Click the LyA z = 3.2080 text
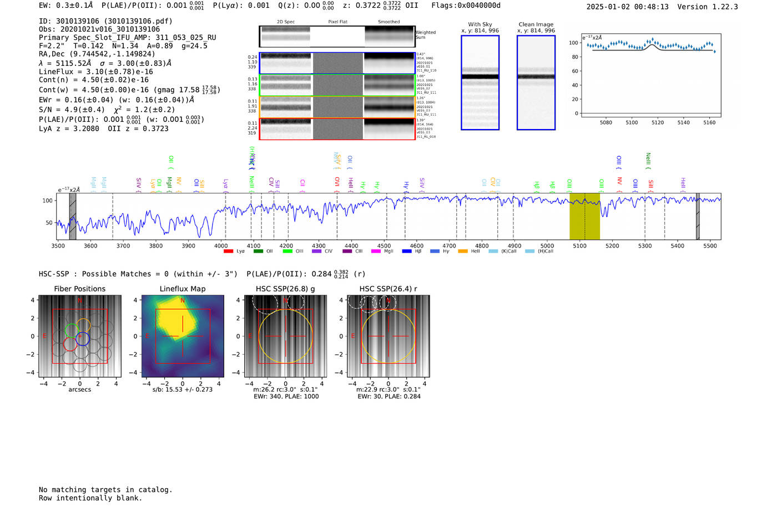 (69, 129)
